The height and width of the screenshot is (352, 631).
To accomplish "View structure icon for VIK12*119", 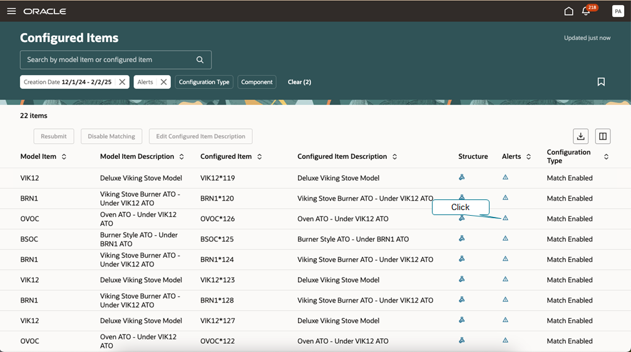I will [461, 177].
